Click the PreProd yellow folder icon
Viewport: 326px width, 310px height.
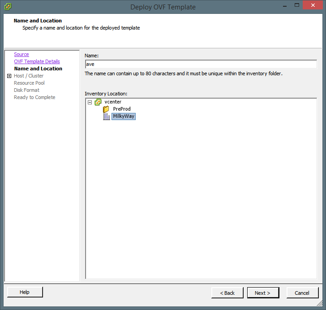click(106, 109)
